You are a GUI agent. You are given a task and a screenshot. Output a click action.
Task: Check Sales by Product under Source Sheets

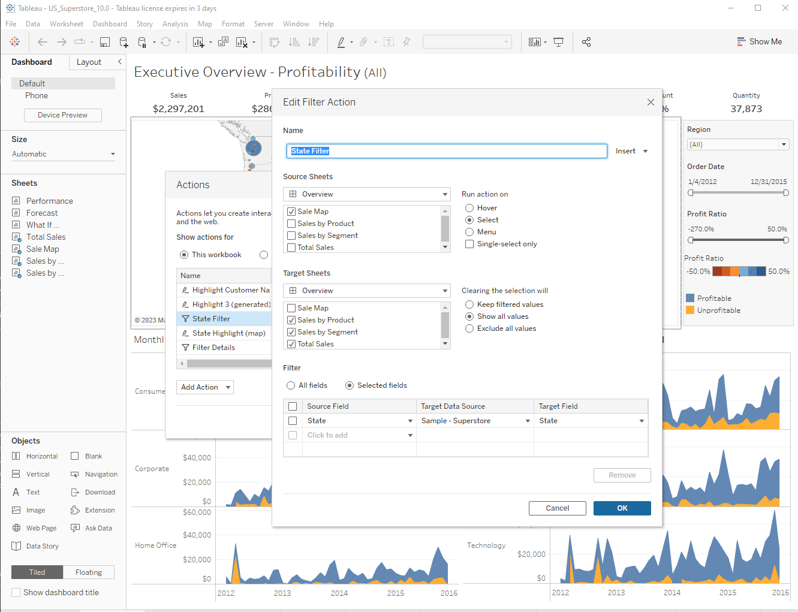292,223
